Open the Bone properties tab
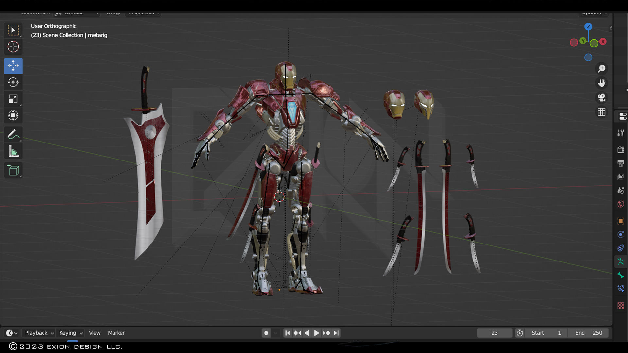 pos(620,275)
